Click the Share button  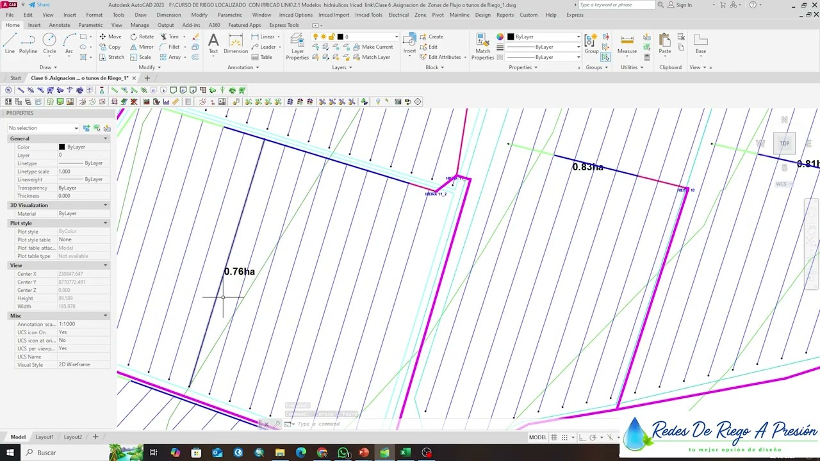click(39, 4)
